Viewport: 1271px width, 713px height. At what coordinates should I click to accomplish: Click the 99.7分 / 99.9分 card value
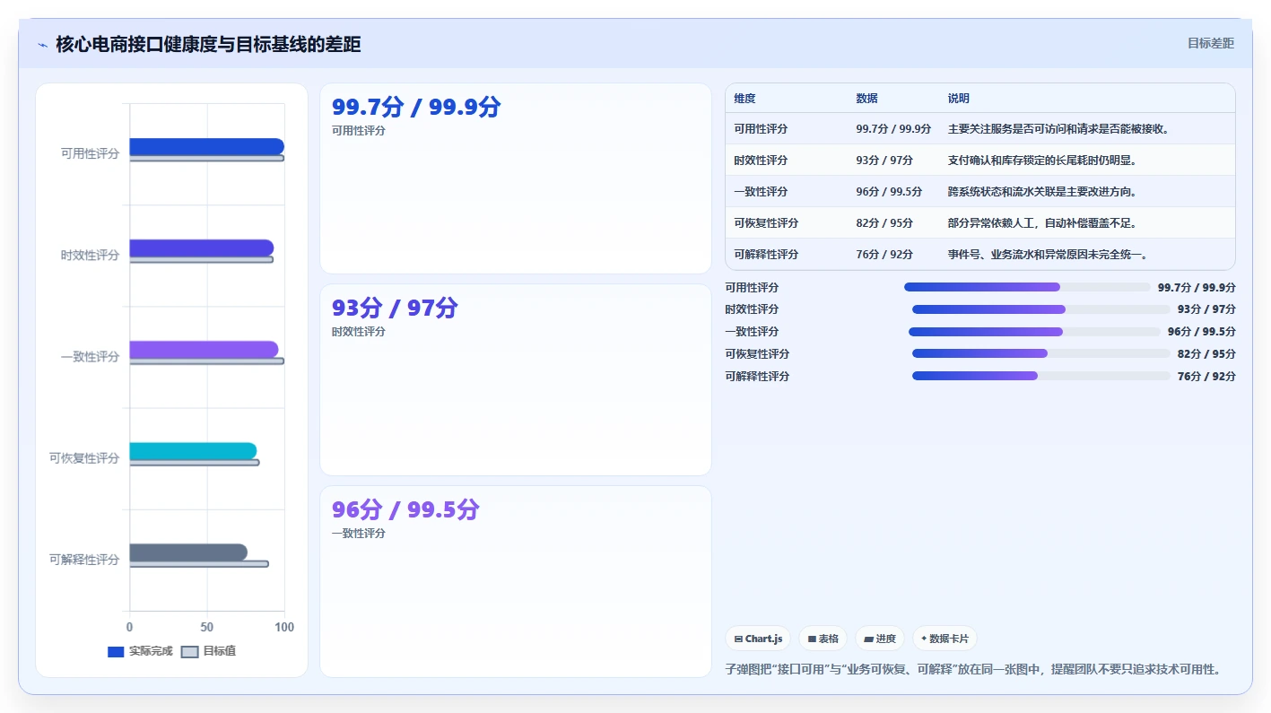click(416, 107)
